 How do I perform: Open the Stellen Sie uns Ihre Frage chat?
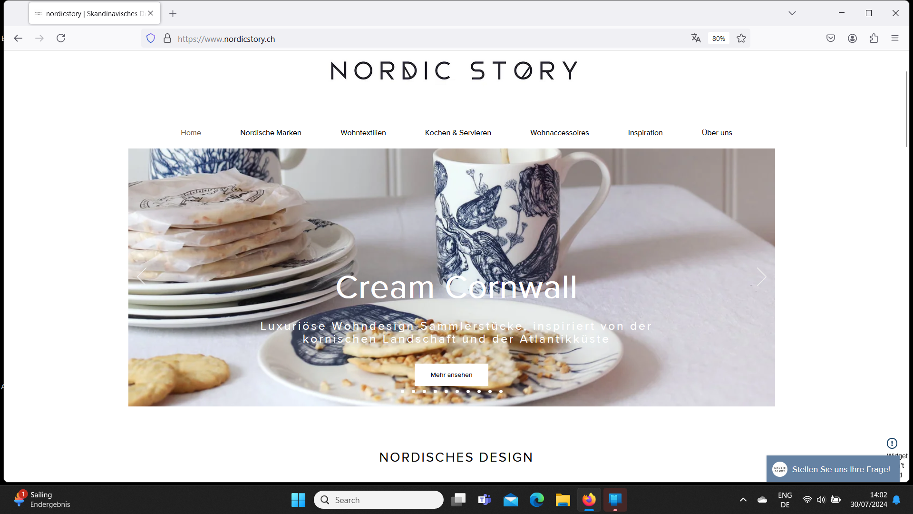point(833,469)
